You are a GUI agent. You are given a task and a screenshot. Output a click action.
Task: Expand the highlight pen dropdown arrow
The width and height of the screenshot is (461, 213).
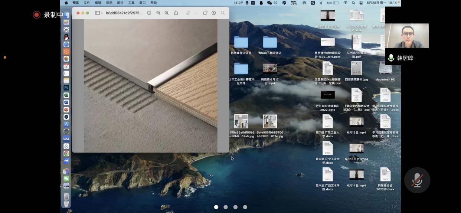pos(196,13)
